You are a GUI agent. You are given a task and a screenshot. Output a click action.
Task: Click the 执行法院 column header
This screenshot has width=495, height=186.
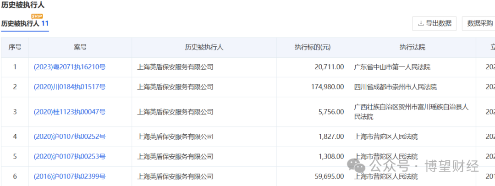(x=412, y=47)
